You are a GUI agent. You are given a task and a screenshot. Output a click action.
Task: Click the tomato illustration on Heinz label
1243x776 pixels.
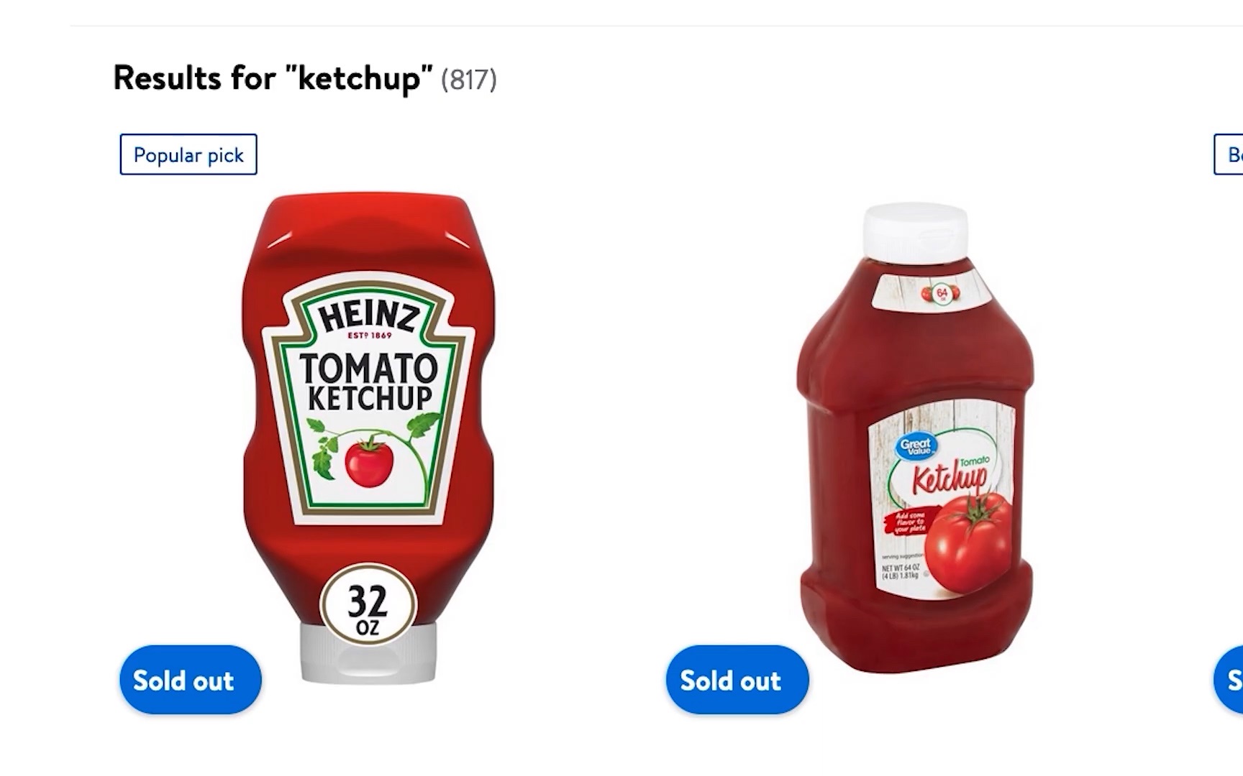(369, 462)
